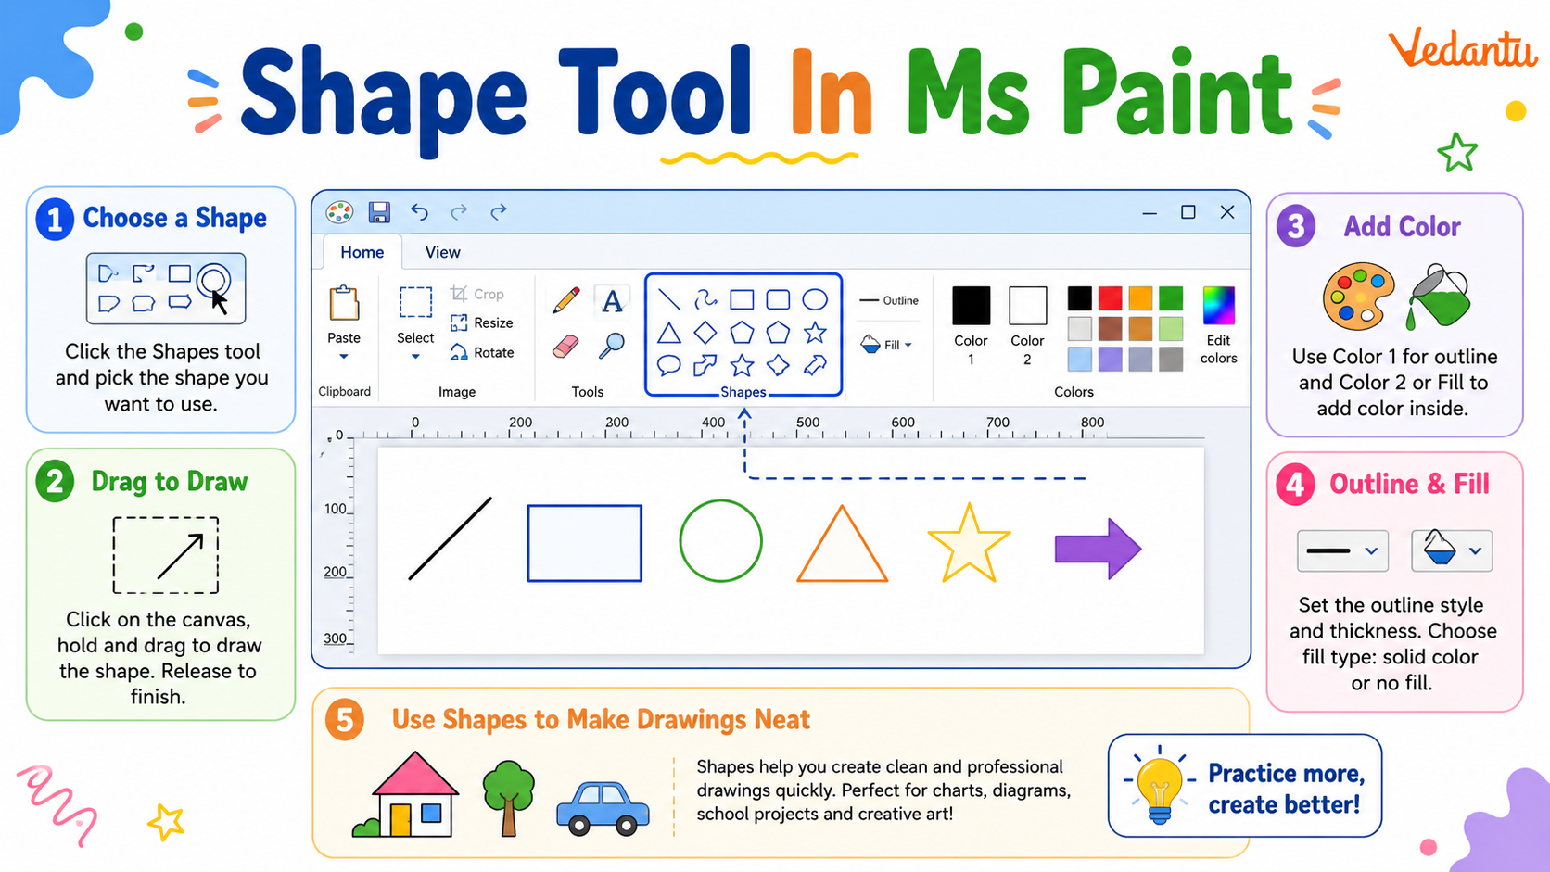Click the Vedantu logo
1550x872 pixels.
1462,48
